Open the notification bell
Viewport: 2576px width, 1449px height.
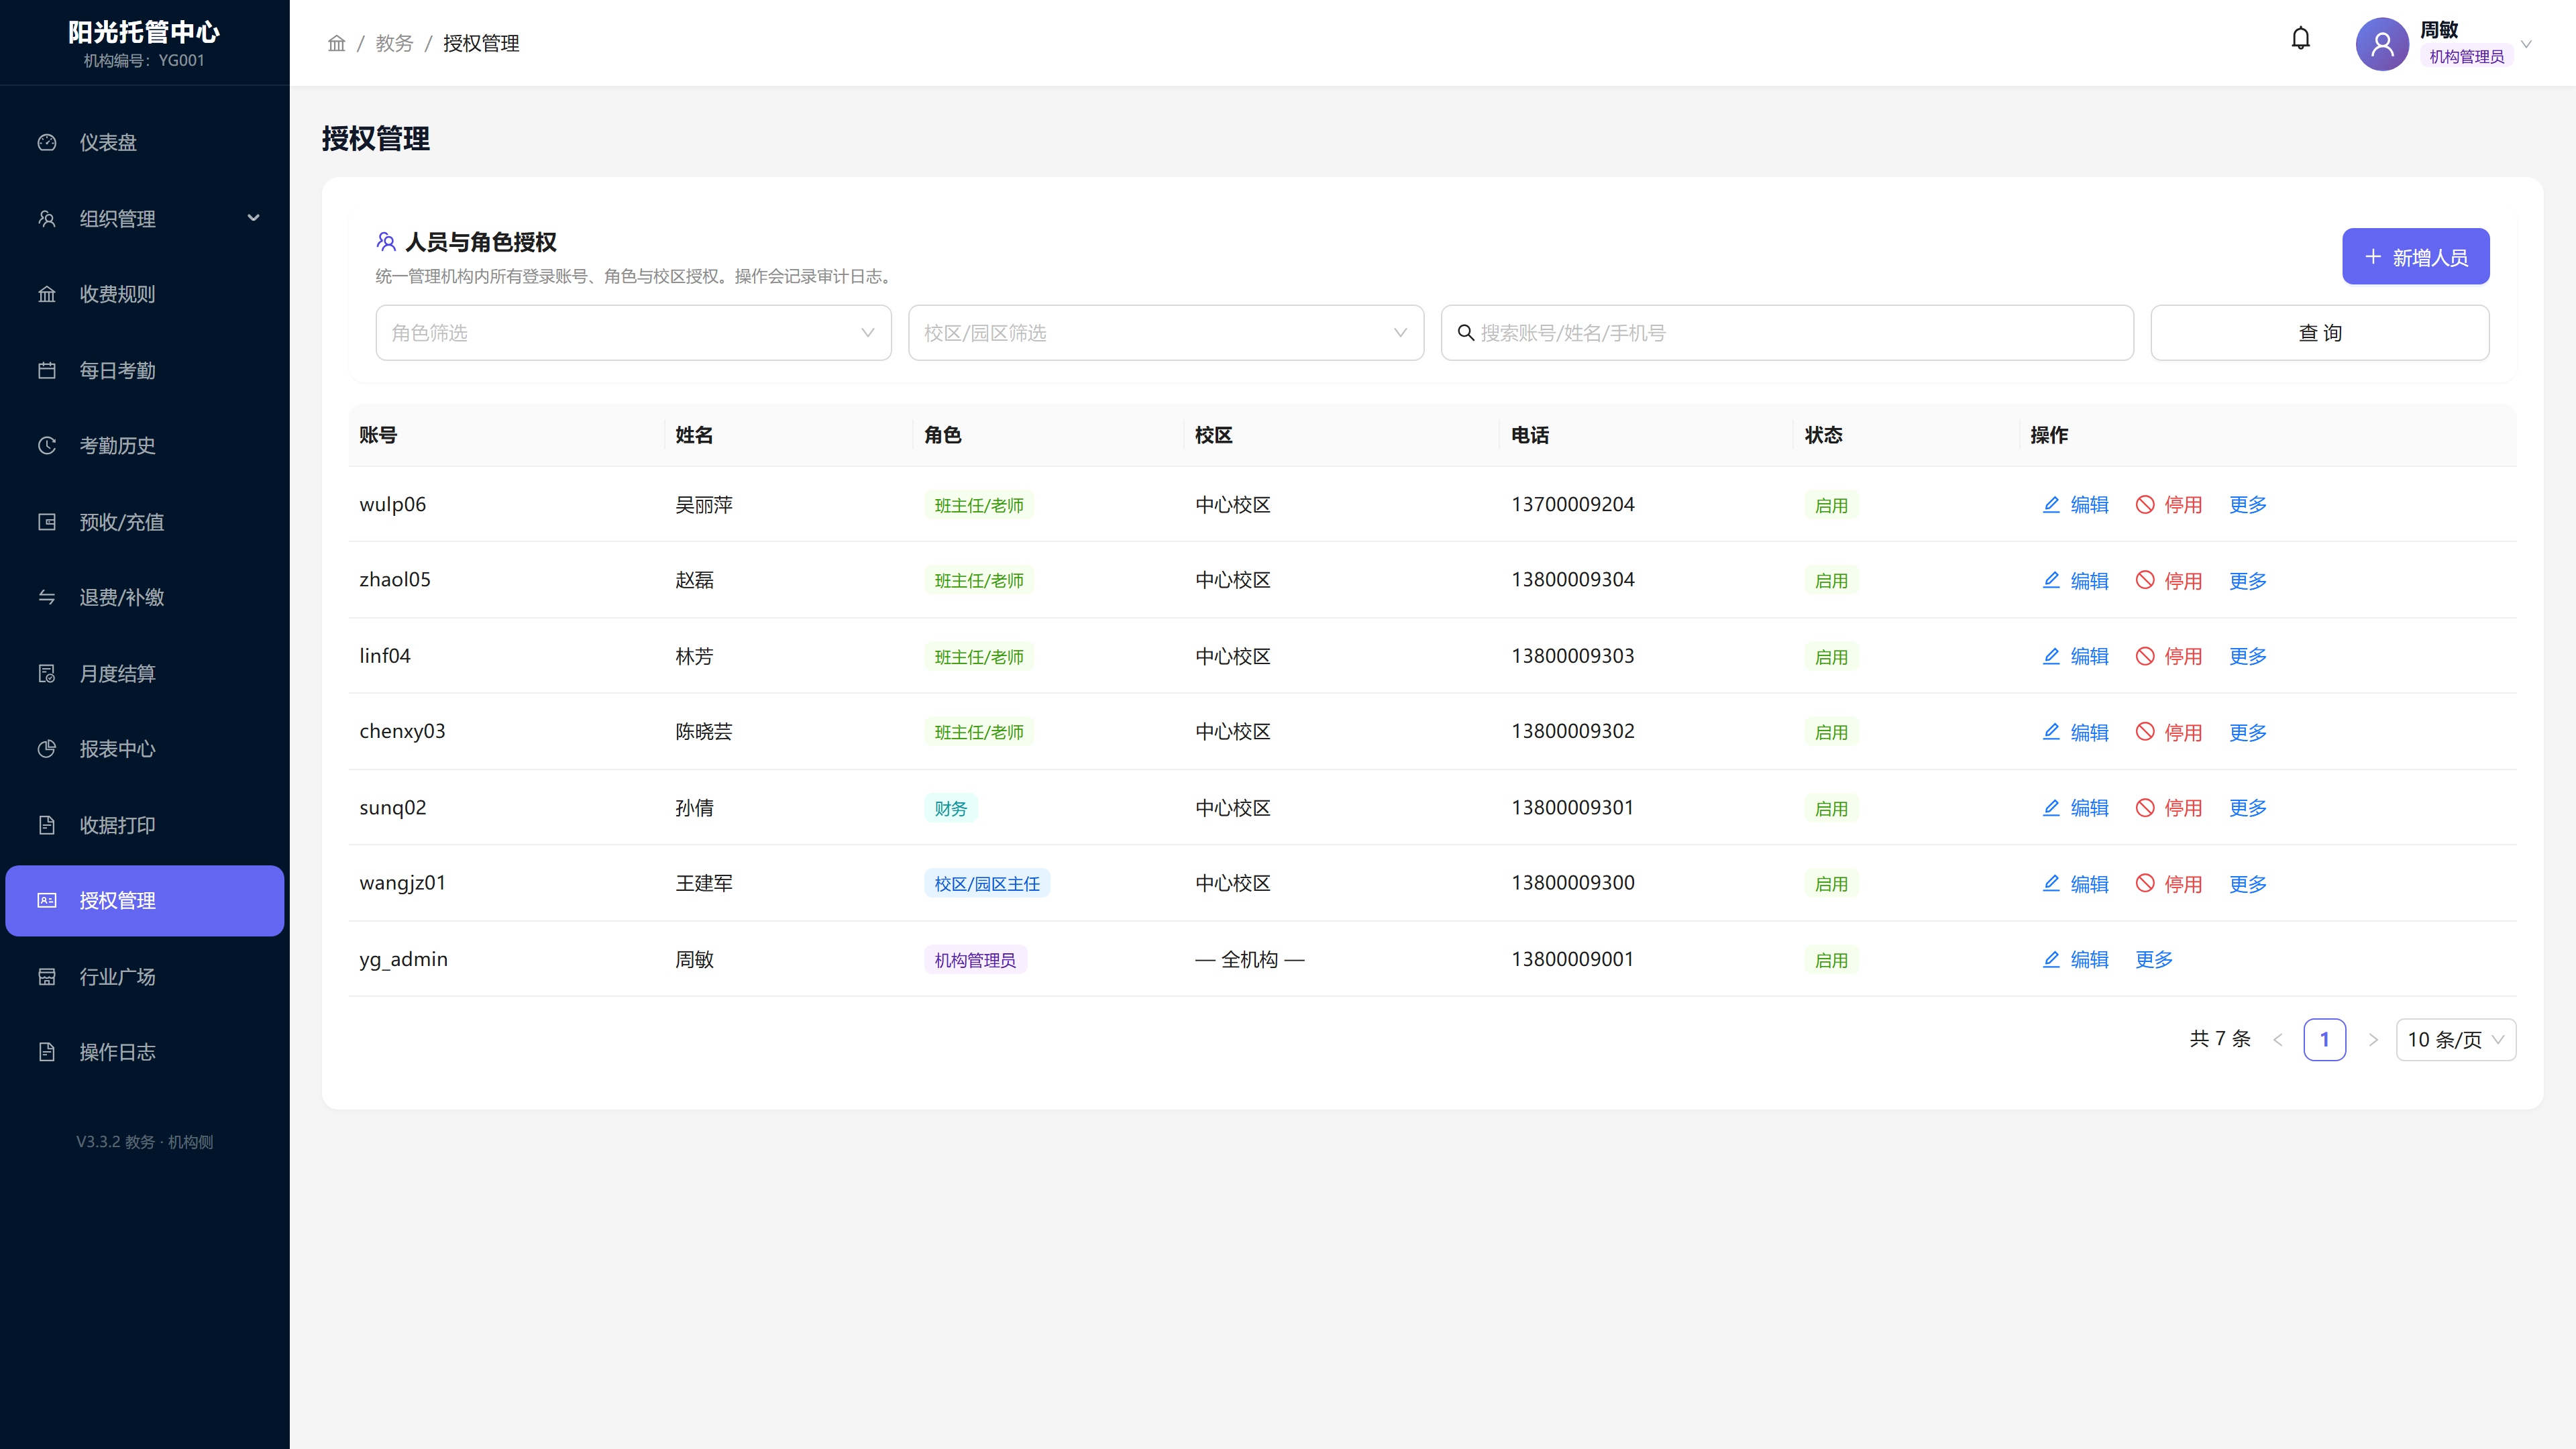pos(2300,39)
